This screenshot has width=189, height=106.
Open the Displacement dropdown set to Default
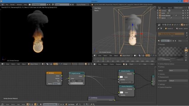178,81
